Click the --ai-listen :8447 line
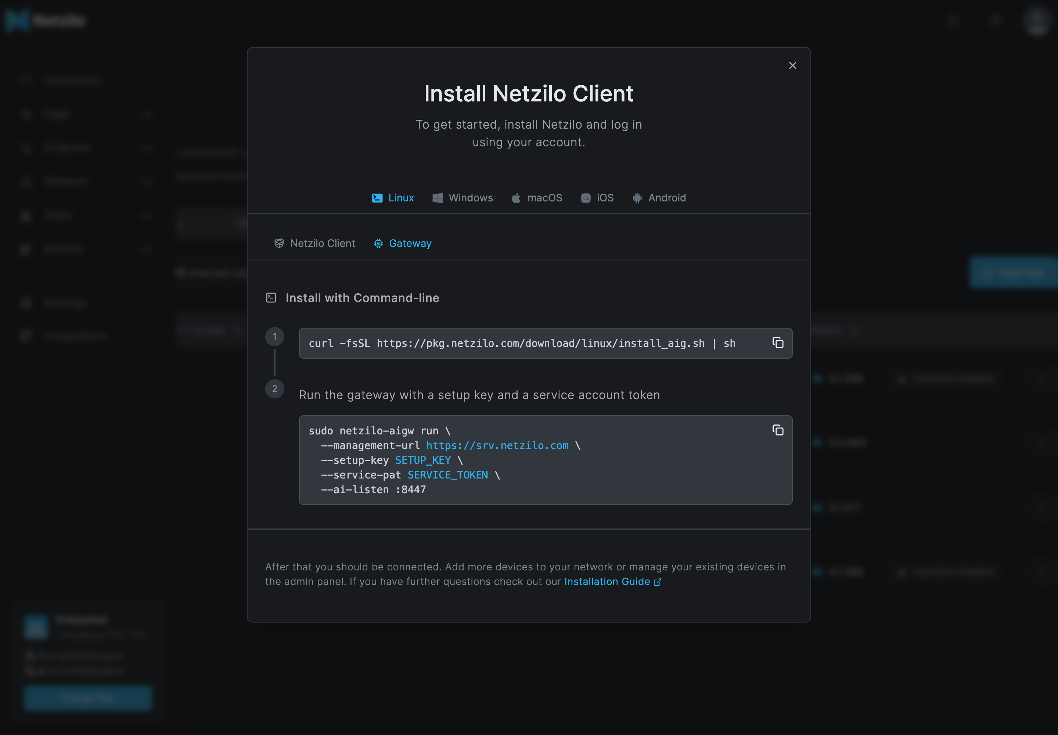1058x735 pixels. [x=373, y=490]
